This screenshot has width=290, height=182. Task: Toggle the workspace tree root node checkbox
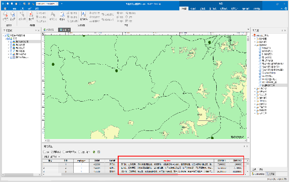(6, 35)
